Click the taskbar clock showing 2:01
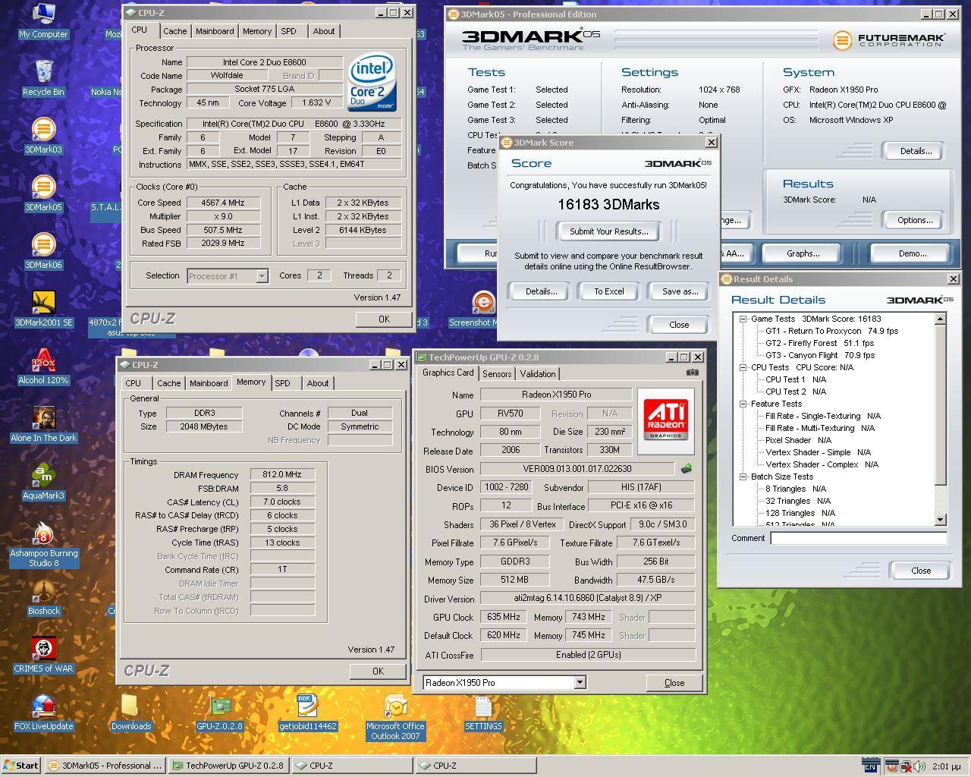The image size is (971, 777). click(x=945, y=766)
